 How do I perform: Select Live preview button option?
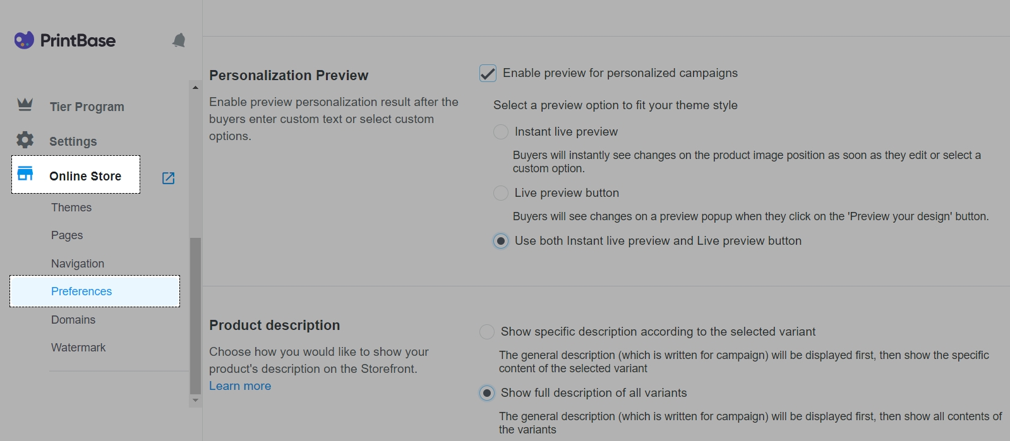pyautogui.click(x=501, y=193)
